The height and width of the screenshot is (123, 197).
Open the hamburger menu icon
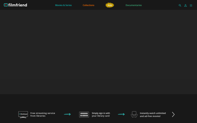tap(191, 5)
